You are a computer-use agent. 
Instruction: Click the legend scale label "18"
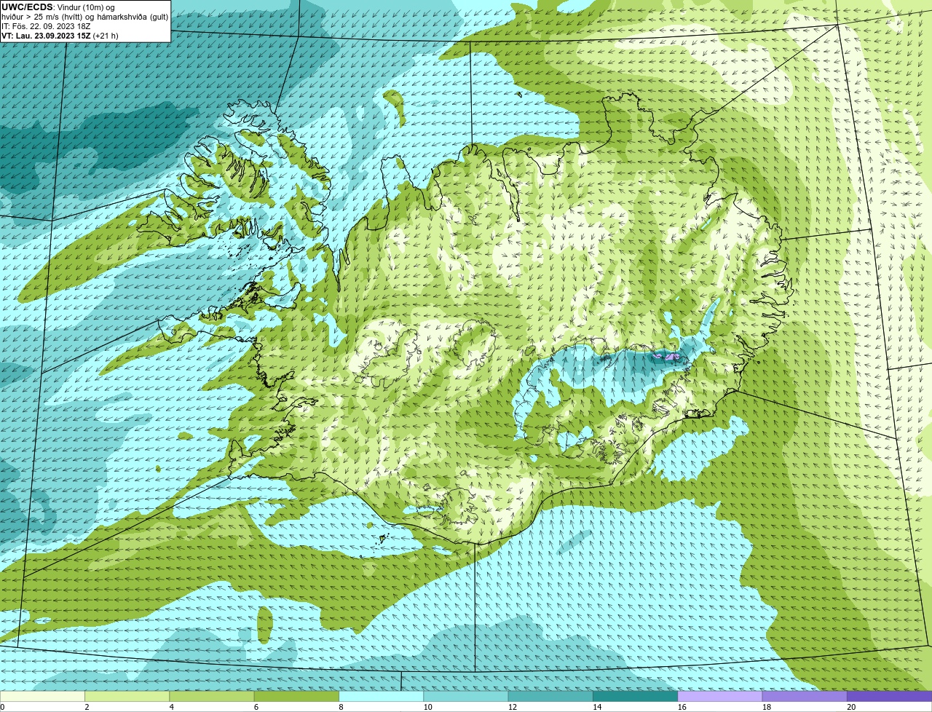coord(767,707)
